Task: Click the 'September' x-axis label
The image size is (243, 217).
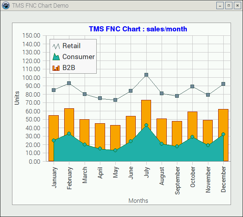Action: click(177, 181)
